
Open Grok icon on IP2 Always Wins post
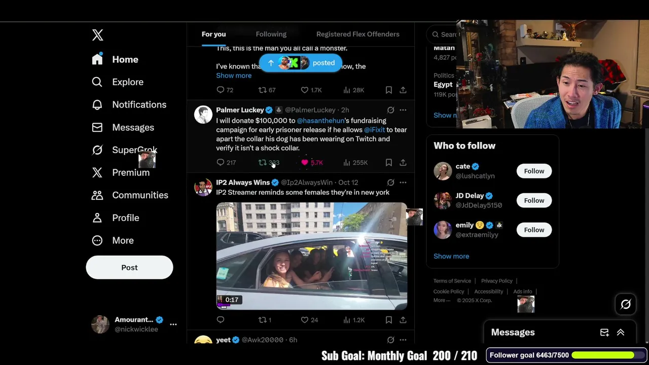(390, 182)
